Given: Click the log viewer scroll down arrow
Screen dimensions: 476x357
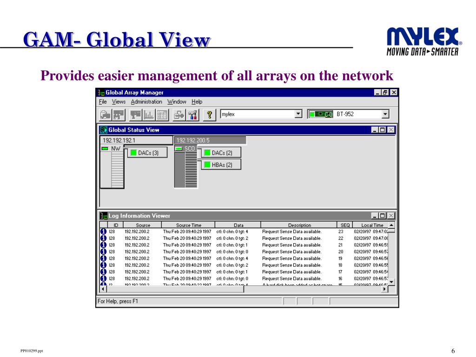Looking at the screenshot, I should (391, 282).
